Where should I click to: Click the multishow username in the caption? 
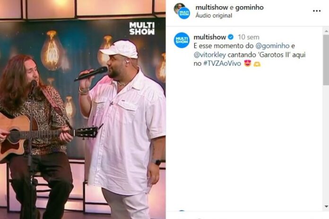tap(209, 37)
